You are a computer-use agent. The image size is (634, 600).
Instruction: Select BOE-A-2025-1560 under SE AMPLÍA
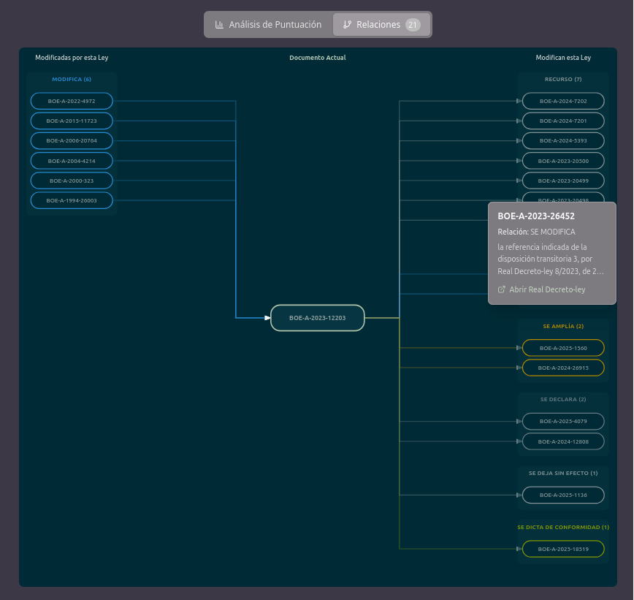point(562,348)
